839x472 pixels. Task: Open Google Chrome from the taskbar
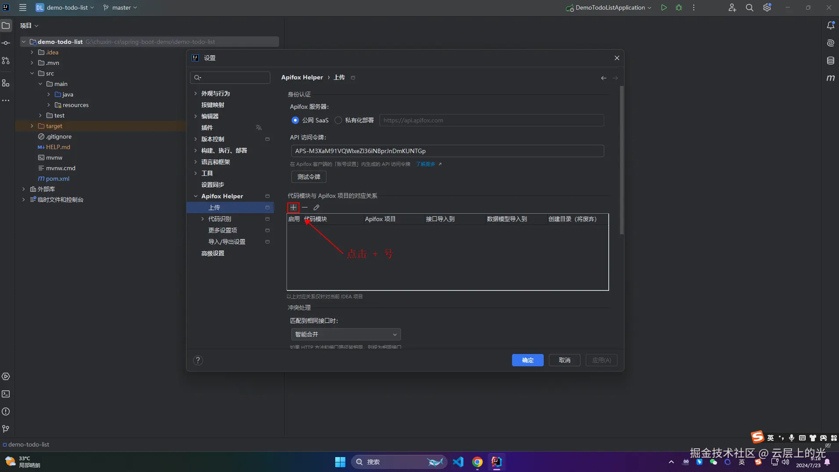pyautogui.click(x=477, y=462)
